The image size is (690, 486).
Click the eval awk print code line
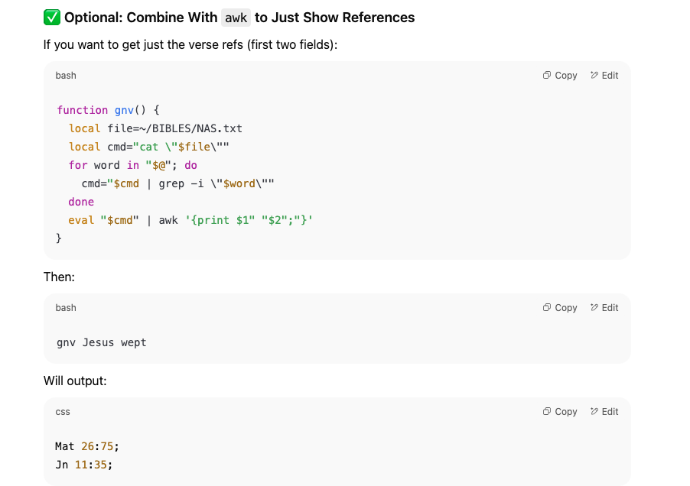[190, 220]
